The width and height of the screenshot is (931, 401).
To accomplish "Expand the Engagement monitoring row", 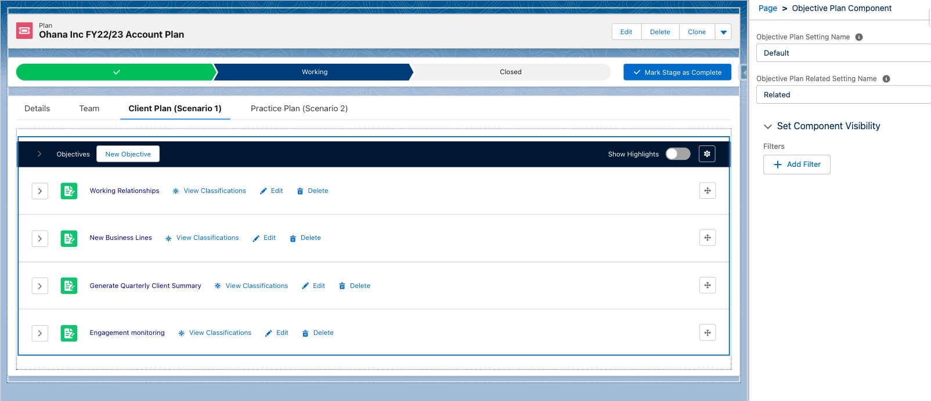I will click(x=40, y=333).
